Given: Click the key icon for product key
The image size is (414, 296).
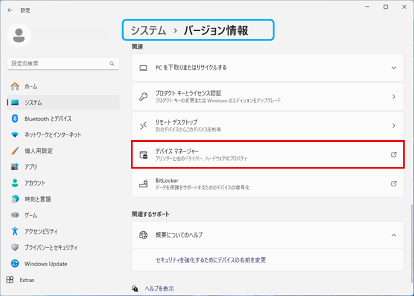Looking at the screenshot, I should 144,96.
